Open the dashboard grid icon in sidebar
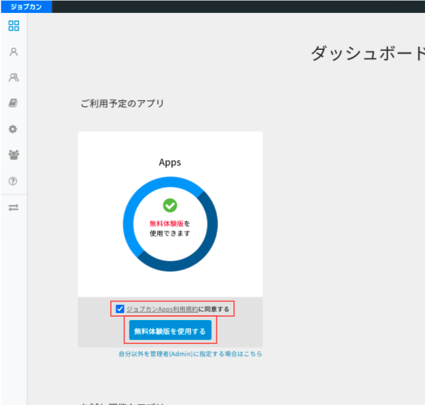 pos(13,26)
